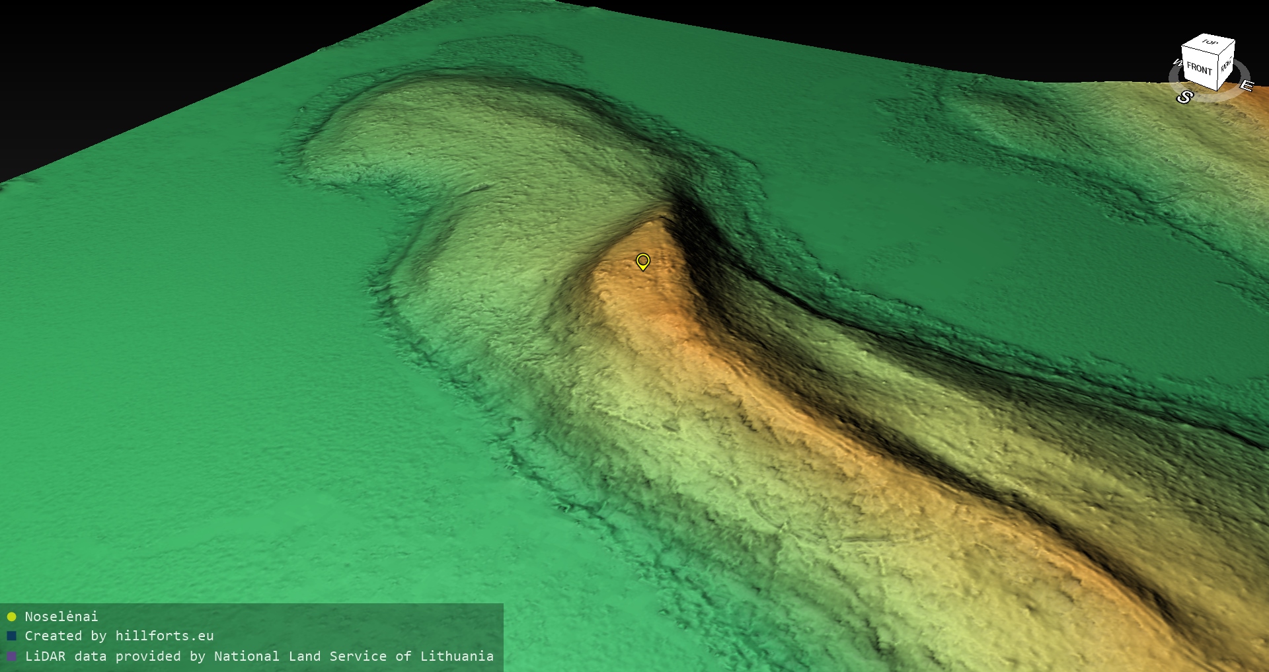Select the yellow location pin on the hillfort
Screen dimensions: 1269x672
point(642,261)
